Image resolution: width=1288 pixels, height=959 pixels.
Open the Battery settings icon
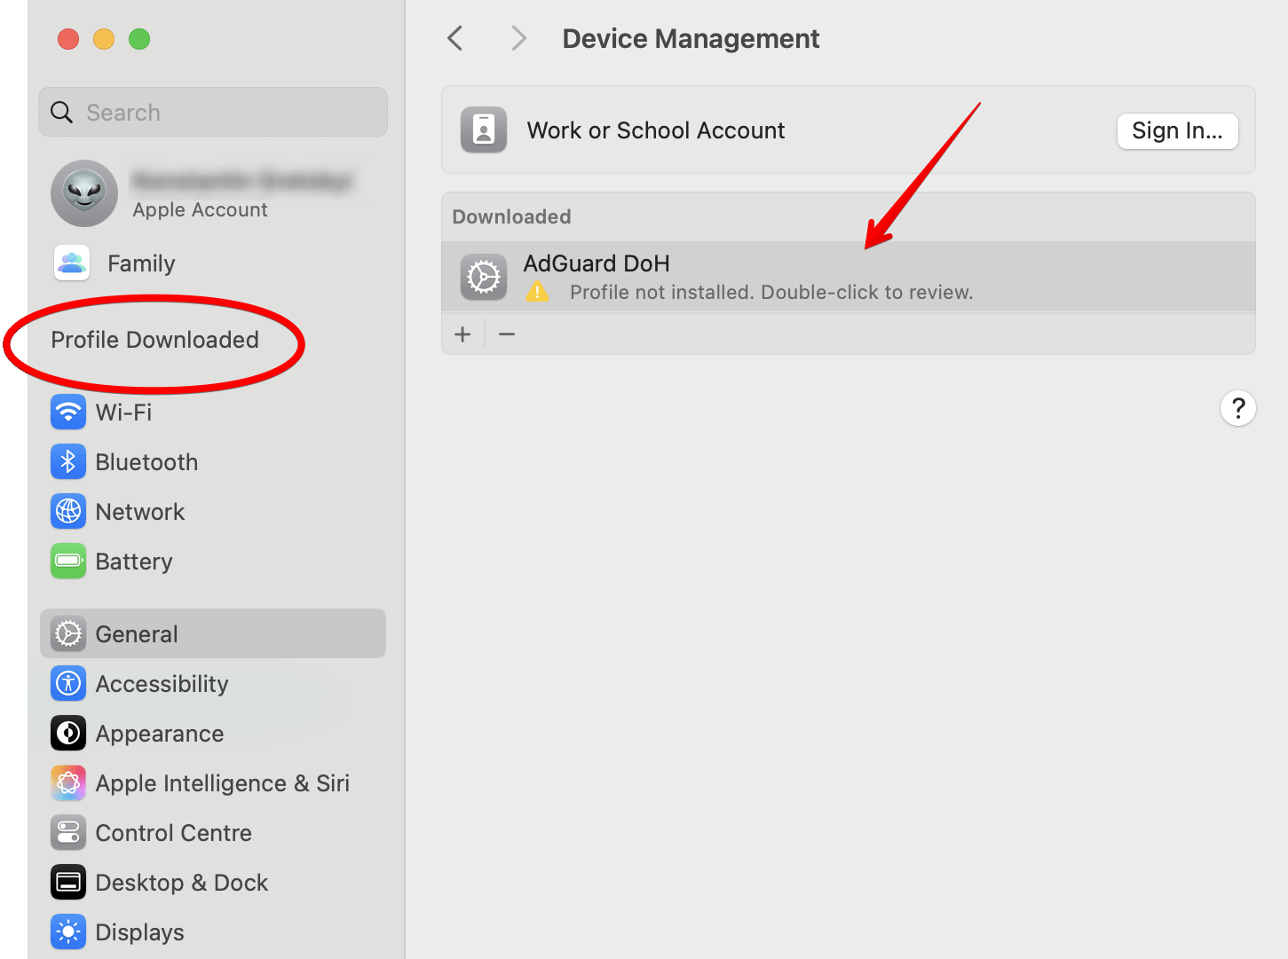(68, 562)
